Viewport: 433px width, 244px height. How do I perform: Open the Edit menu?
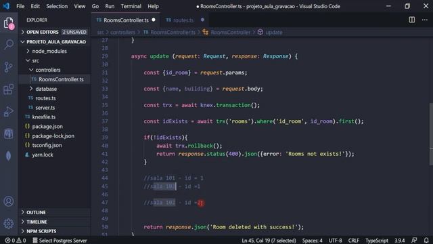pyautogui.click(x=35, y=6)
